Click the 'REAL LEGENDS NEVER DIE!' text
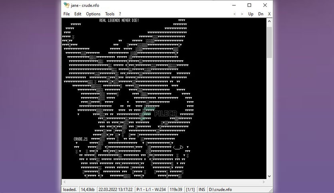This screenshot has width=334, height=193. [119, 20]
